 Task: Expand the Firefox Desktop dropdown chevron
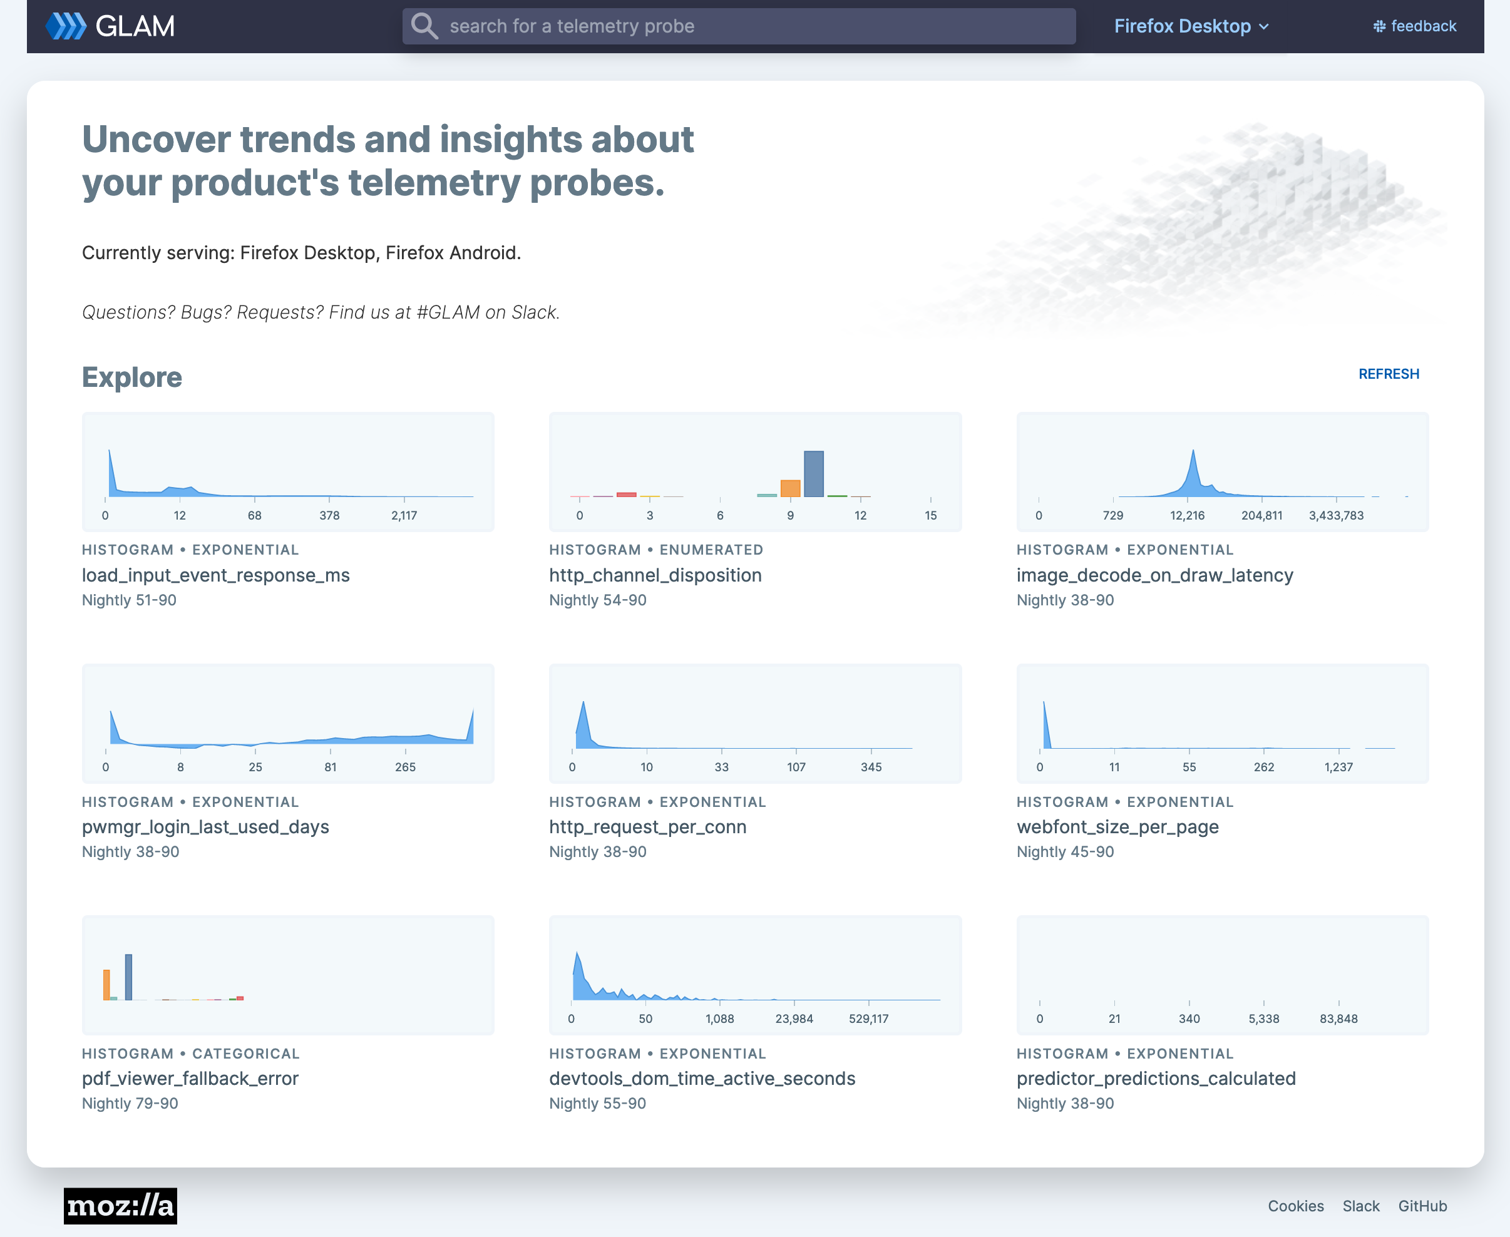1264,27
